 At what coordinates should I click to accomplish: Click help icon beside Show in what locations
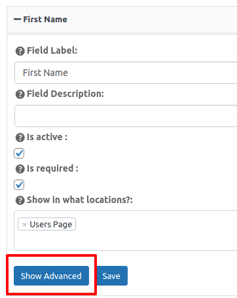pyautogui.click(x=20, y=200)
